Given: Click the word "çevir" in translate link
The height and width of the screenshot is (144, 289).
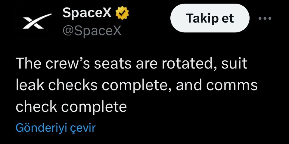Looking at the screenshot, I should click(82, 128).
